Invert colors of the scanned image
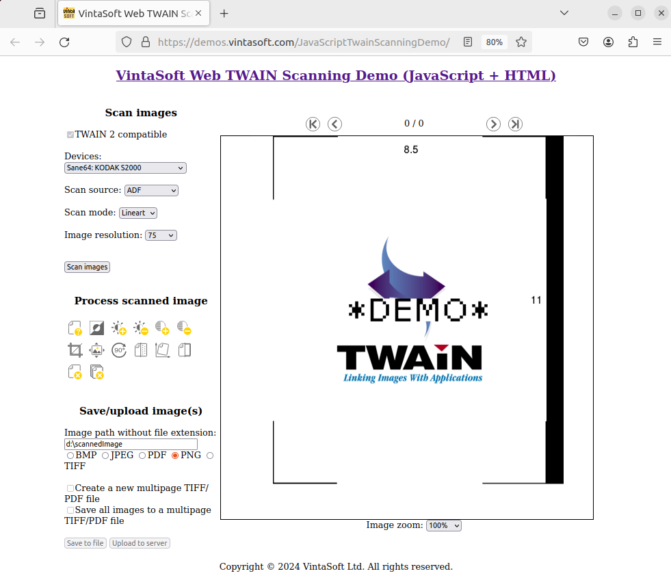 point(96,328)
